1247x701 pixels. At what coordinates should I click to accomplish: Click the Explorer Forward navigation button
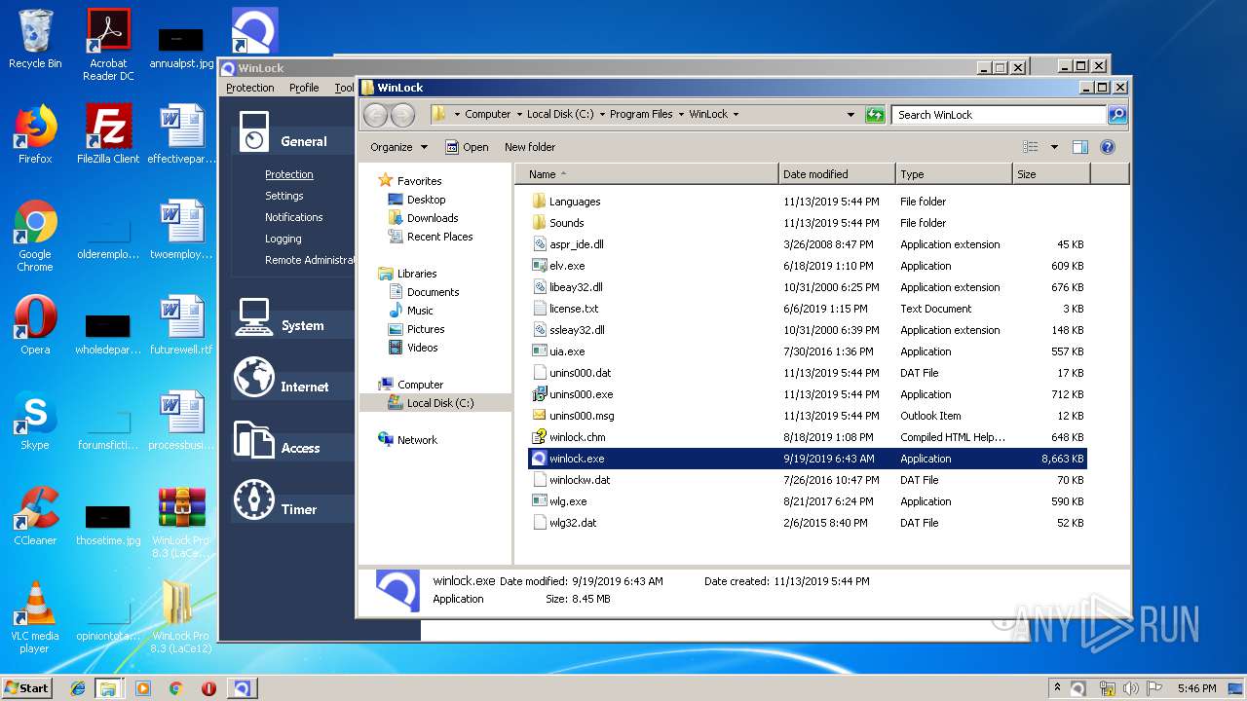[401, 115]
